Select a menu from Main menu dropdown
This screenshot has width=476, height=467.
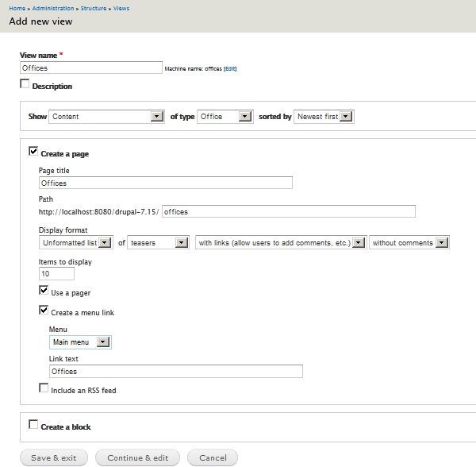click(80, 342)
